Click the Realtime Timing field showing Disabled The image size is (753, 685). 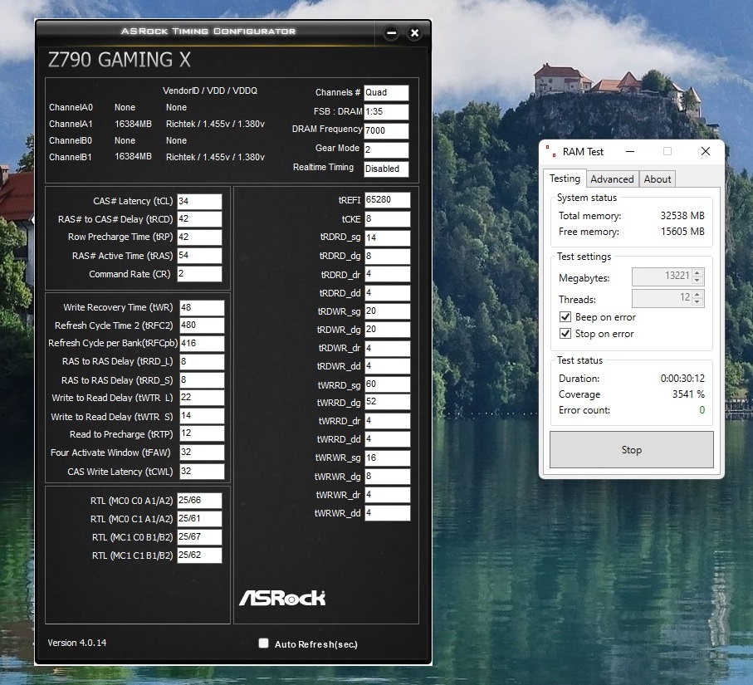(x=386, y=169)
